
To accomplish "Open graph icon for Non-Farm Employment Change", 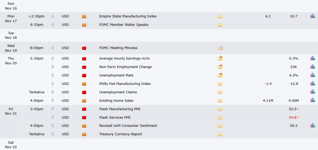I will [312, 67].
